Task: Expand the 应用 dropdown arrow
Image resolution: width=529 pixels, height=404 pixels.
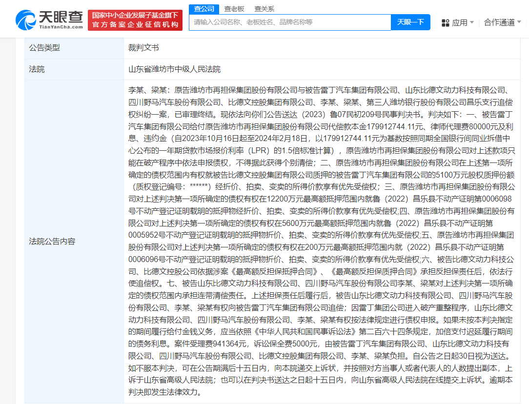Action: click(x=471, y=22)
